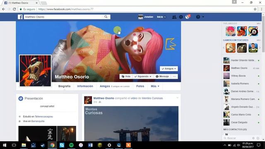
Task: Open the pink-haired girl game icon
Action: pyautogui.click(x=231, y=31)
